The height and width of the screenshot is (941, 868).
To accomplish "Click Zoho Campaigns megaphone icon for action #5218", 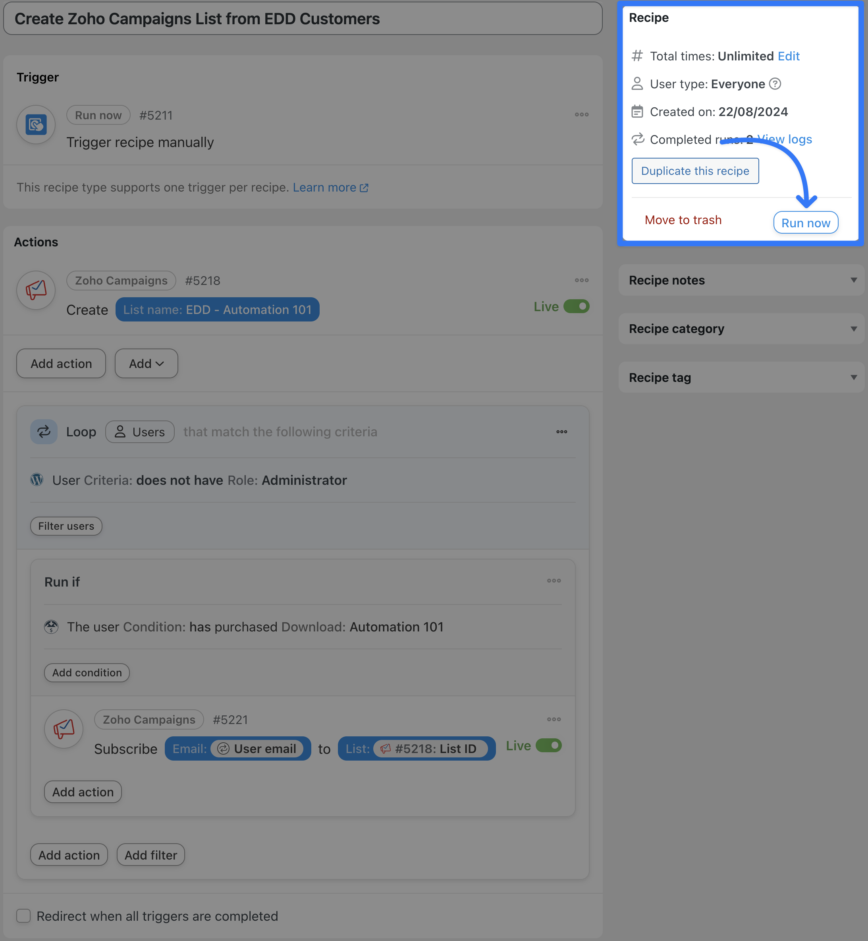I will coord(36,290).
